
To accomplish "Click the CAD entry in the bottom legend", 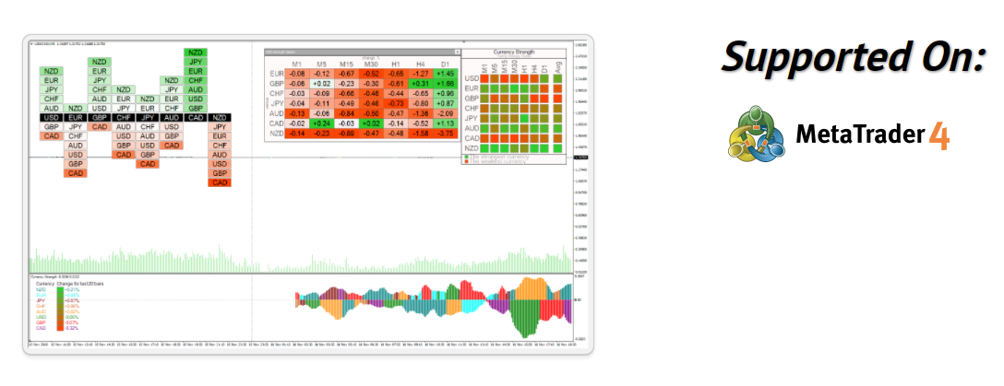I will click(41, 328).
